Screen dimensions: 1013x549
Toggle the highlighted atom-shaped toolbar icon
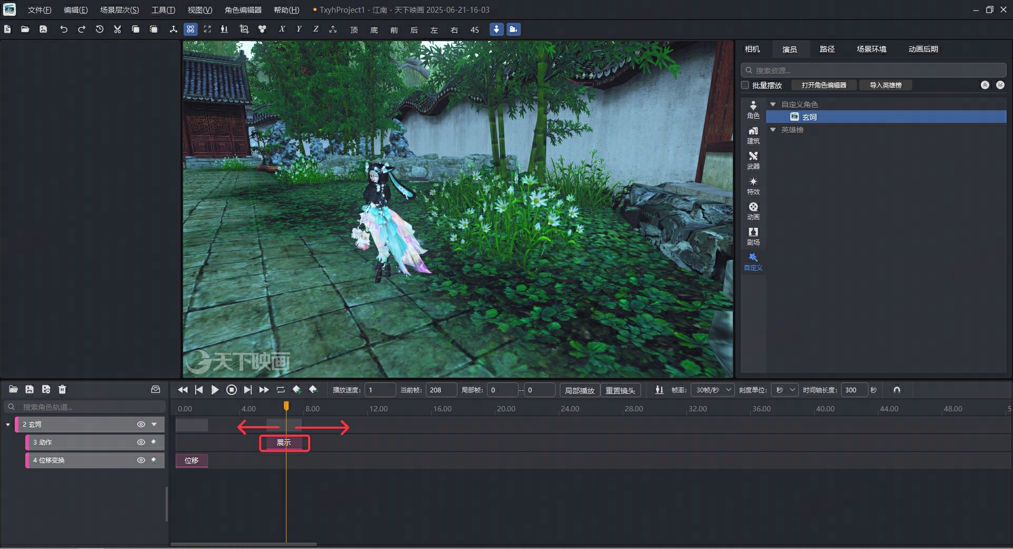(x=190, y=30)
